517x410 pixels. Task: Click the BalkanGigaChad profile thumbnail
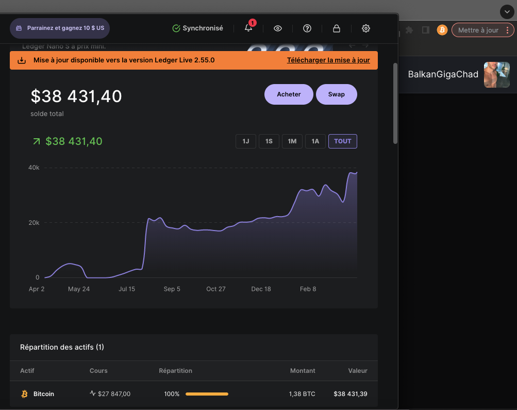coord(496,75)
